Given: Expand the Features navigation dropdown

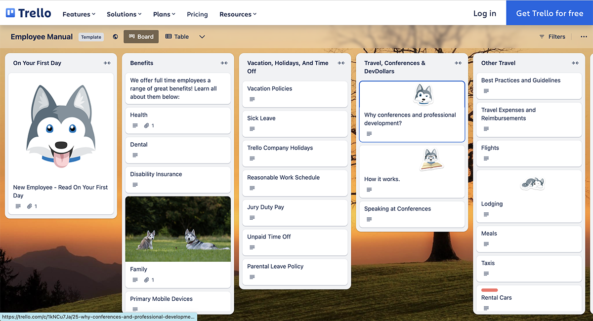Looking at the screenshot, I should (x=79, y=14).
